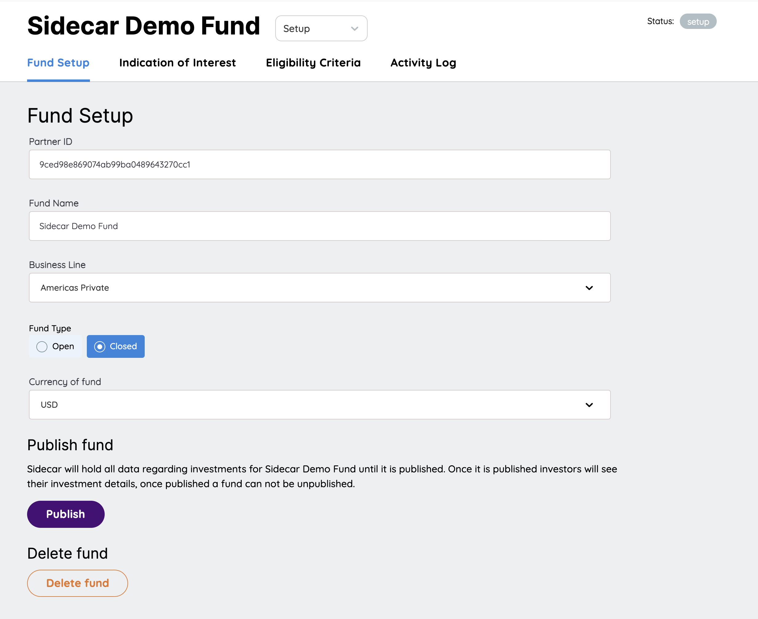The height and width of the screenshot is (619, 758).
Task: View the Activity Log tab
Action: [x=423, y=63]
